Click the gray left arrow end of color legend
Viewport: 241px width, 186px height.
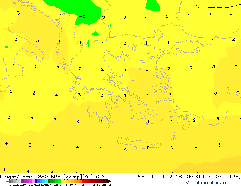point(9,181)
